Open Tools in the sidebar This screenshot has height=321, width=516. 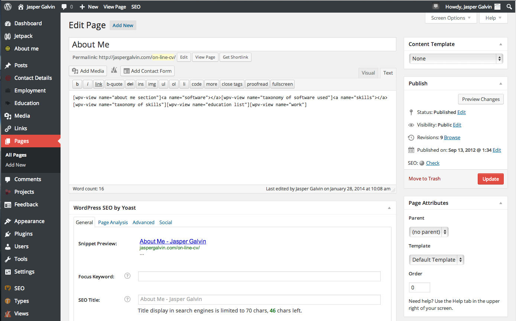click(21, 259)
